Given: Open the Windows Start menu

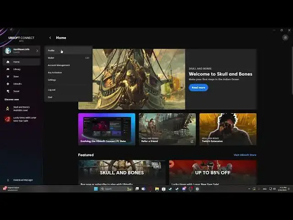Looking at the screenshot, I should 96,189.
